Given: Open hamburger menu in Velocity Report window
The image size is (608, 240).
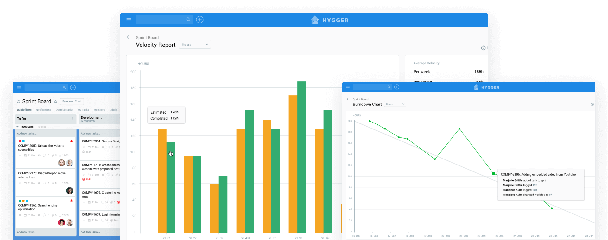Looking at the screenshot, I should point(129,20).
